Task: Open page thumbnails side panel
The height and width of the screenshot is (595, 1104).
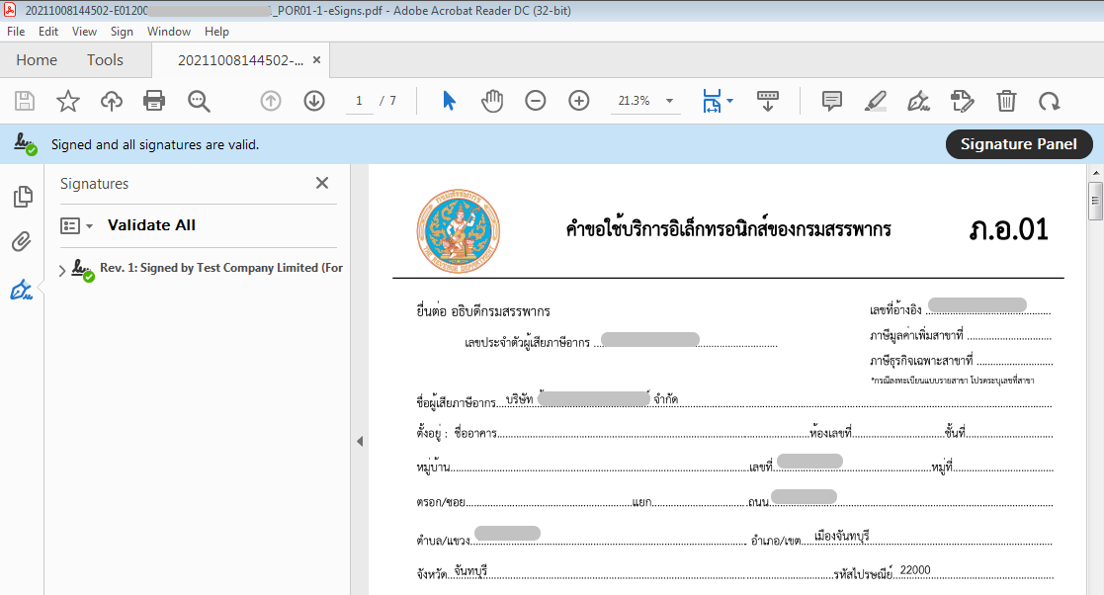Action: click(x=23, y=197)
